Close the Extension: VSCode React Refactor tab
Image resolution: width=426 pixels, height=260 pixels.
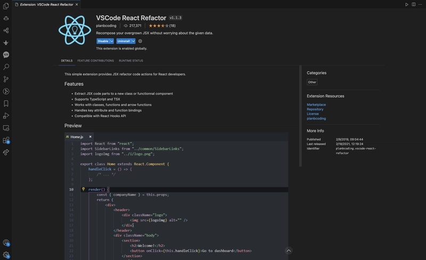click(77, 4)
